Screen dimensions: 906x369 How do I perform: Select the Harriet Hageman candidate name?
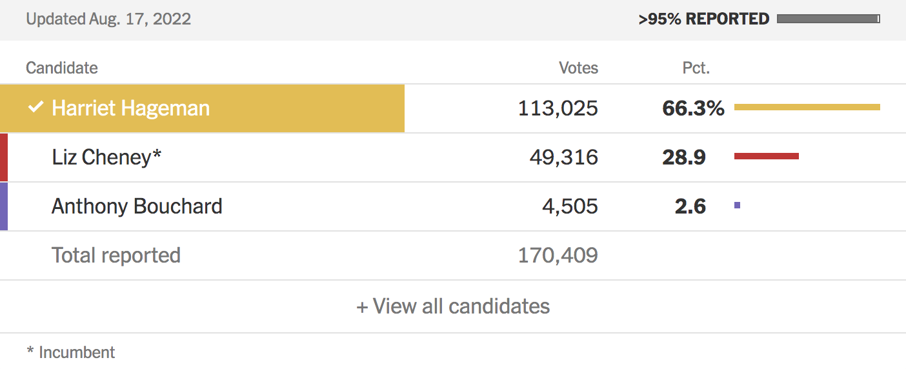pyautogui.click(x=130, y=108)
